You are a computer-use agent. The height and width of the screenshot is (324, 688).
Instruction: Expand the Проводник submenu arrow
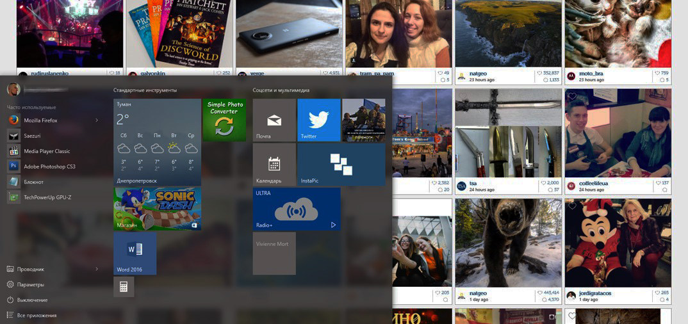tap(97, 269)
